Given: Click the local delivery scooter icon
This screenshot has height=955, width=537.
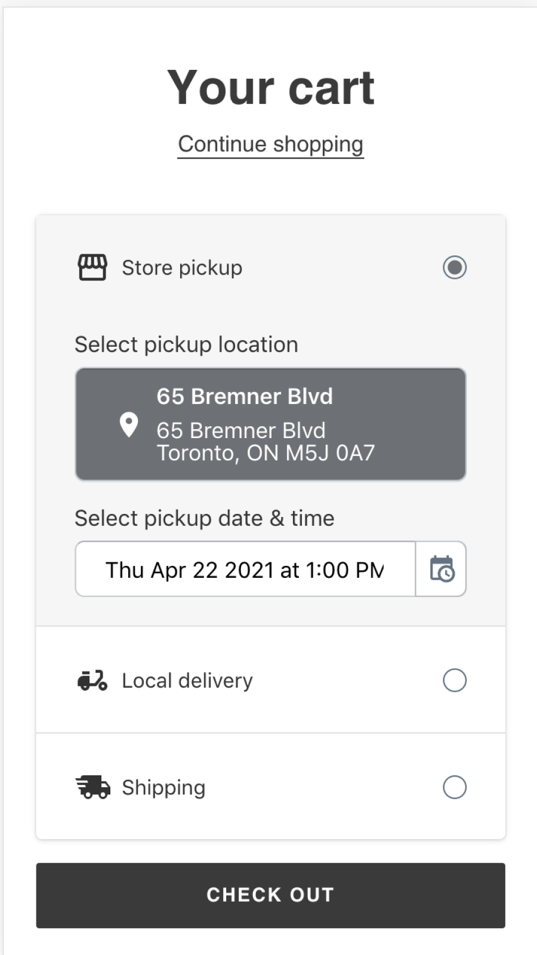Looking at the screenshot, I should pyautogui.click(x=92, y=680).
